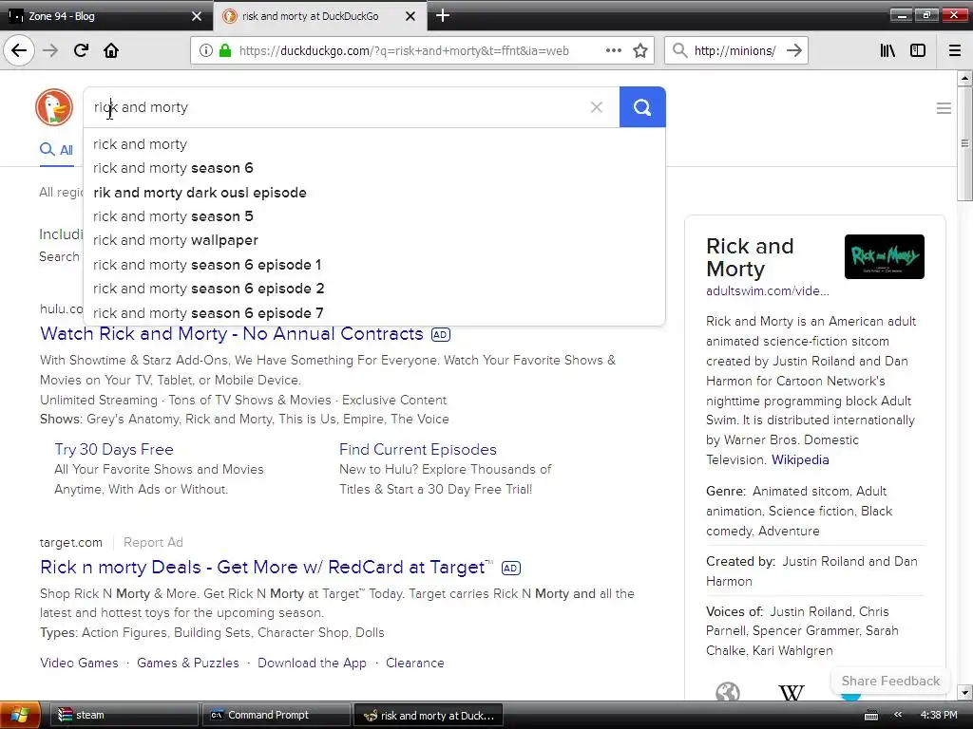
Task: Open the 'Clearance' sublink
Action: coord(415,663)
